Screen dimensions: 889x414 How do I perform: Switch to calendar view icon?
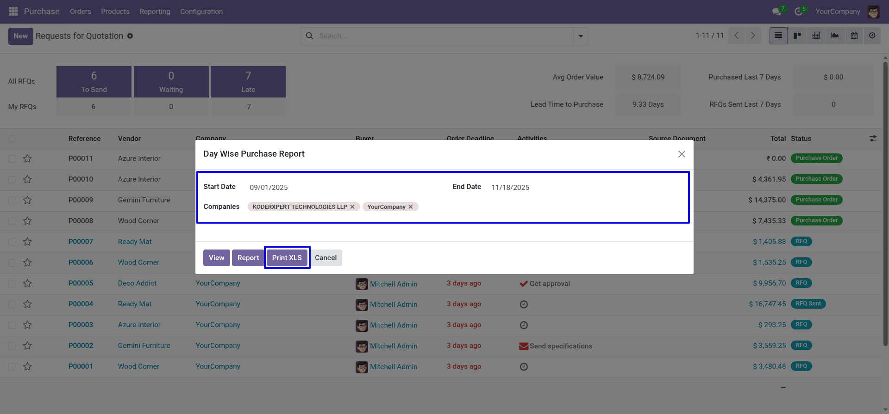coord(854,36)
